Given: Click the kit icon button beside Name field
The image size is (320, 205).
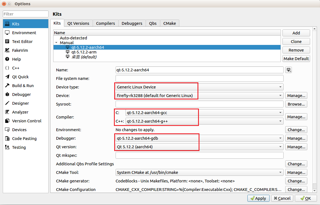Looking at the screenshot, I should tap(289, 70).
